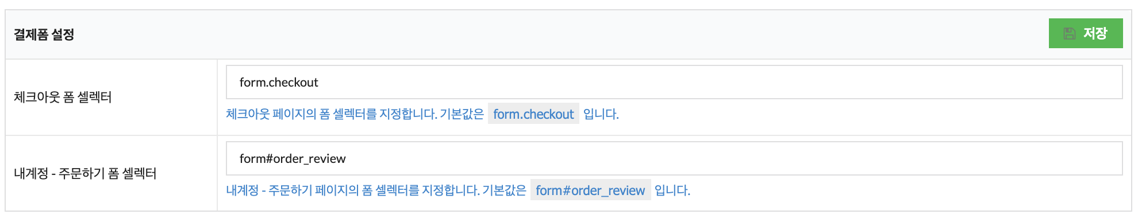Focus the my-account order form selector input
Image resolution: width=1138 pixels, height=218 pixels.
pos(674,158)
